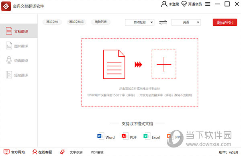The height and width of the screenshot is (156, 241).
Task: Click the 添加文件夹 add folder button
Action: point(76,22)
